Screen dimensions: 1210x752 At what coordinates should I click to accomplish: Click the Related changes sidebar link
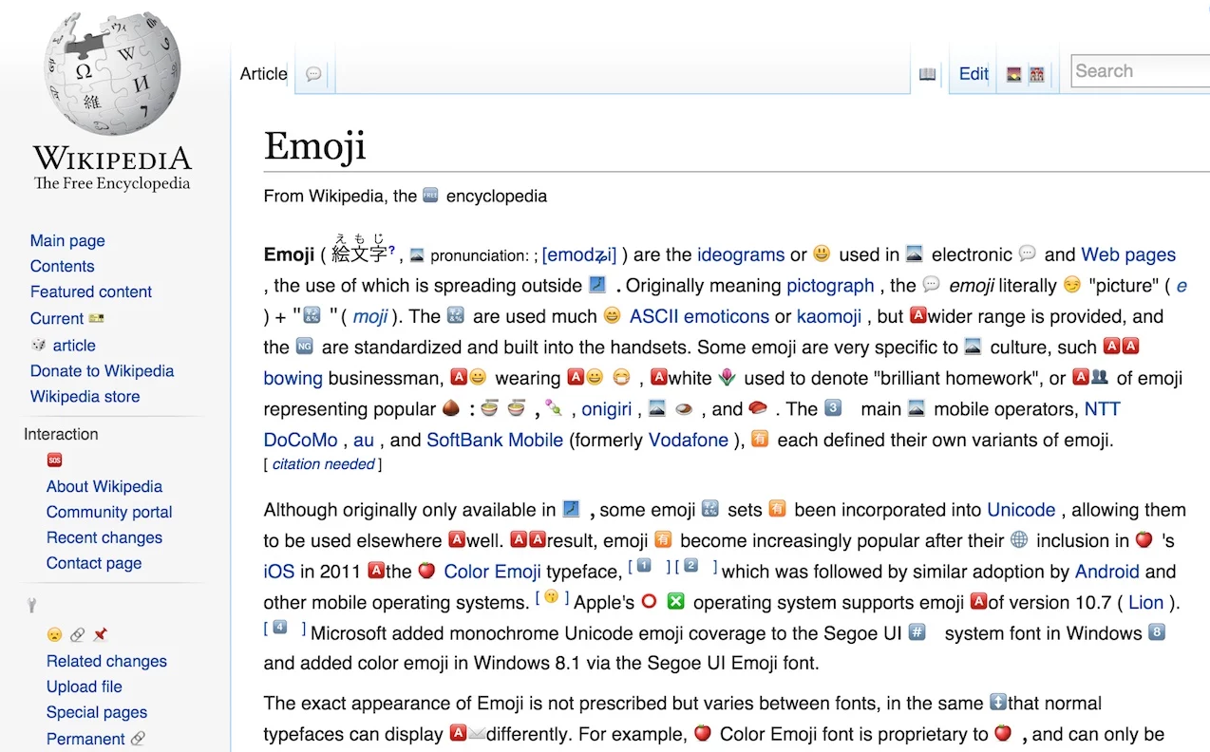106,661
